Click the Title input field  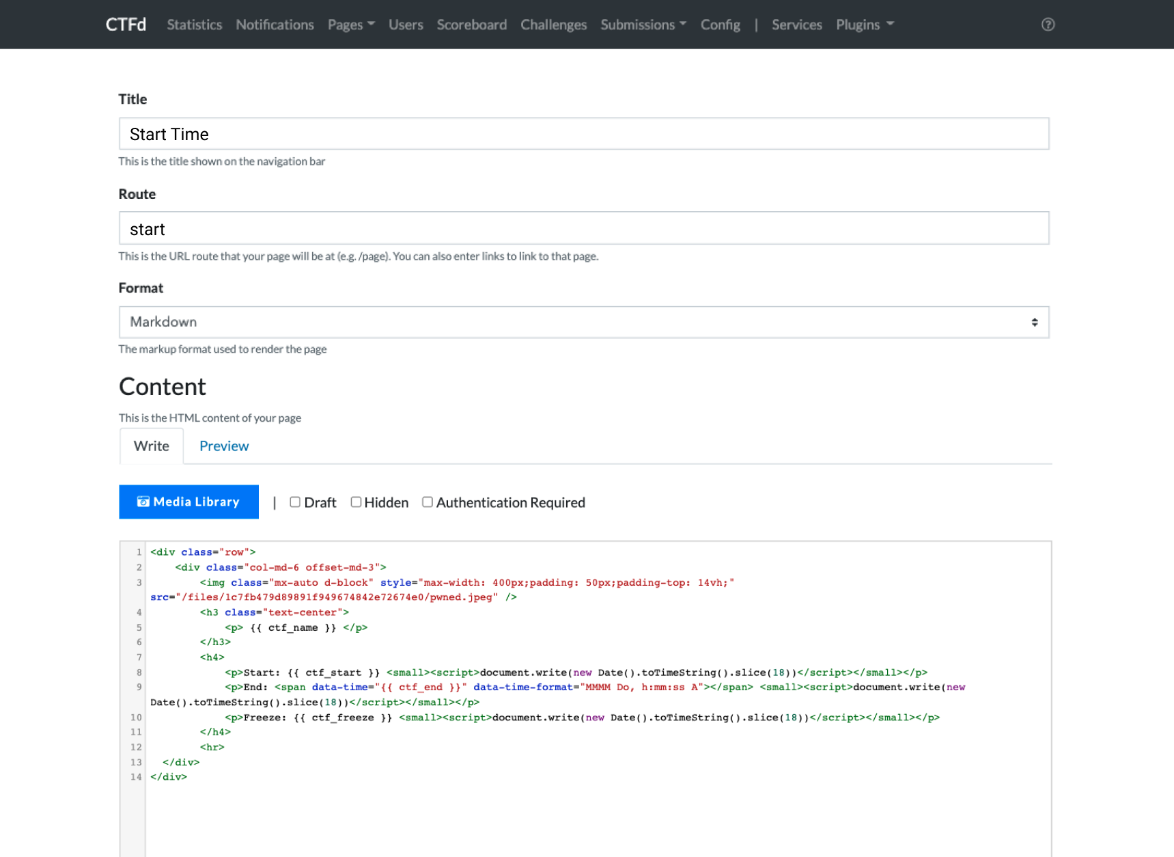[584, 134]
